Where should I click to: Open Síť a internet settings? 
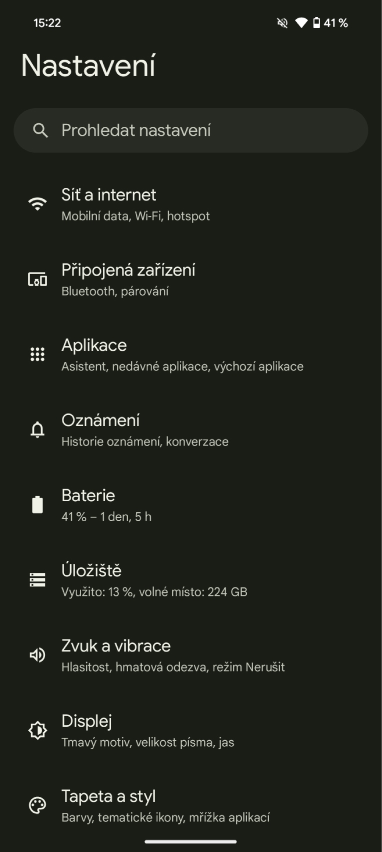point(191,204)
